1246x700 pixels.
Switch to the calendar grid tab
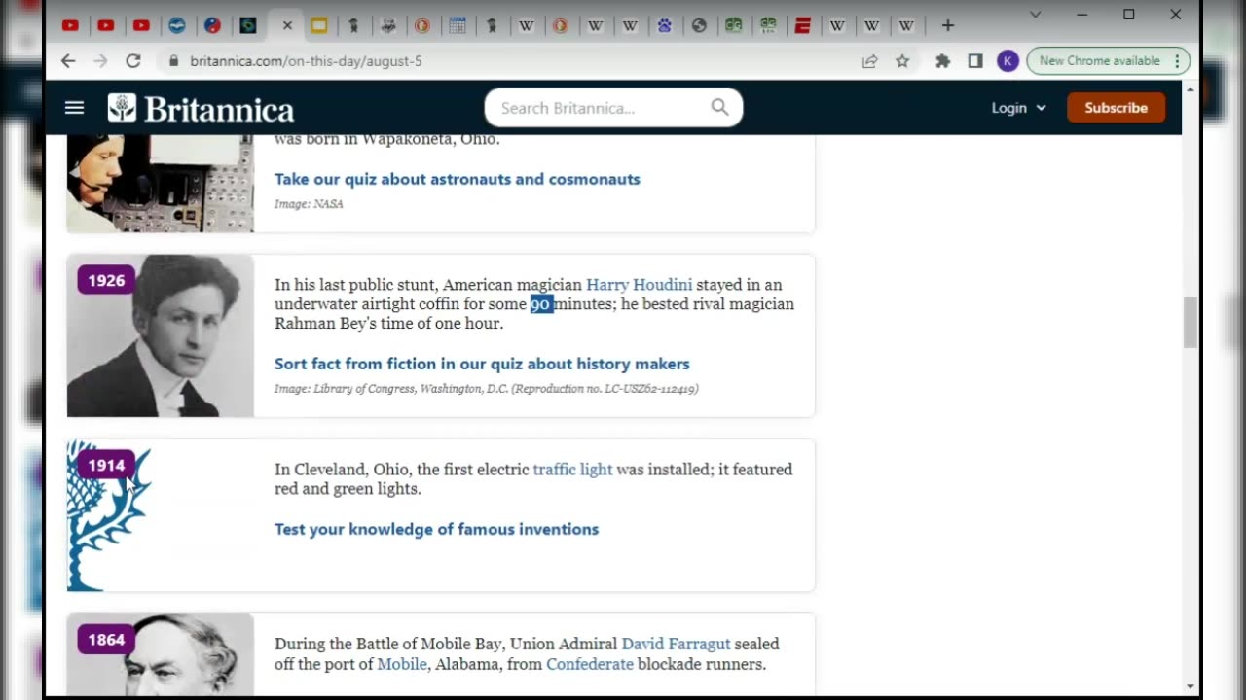click(458, 26)
